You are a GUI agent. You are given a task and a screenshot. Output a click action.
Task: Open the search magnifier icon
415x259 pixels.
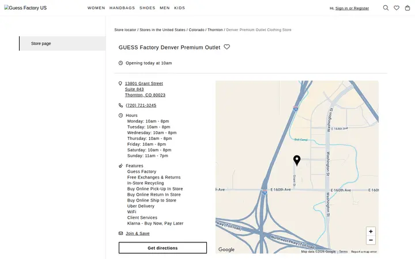coord(386,8)
